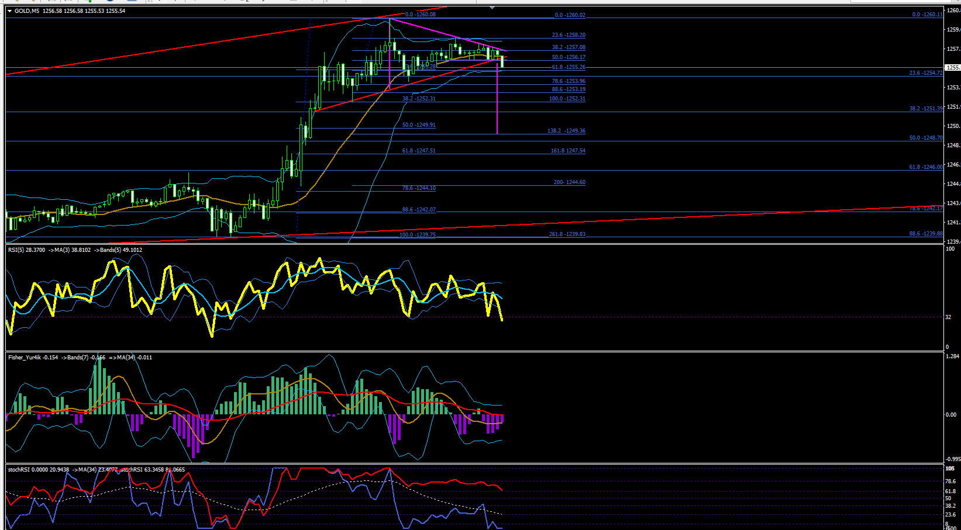The width and height of the screenshot is (961, 530).
Task: Select retracement label 61.8 -1247.51
Action: pos(419,151)
